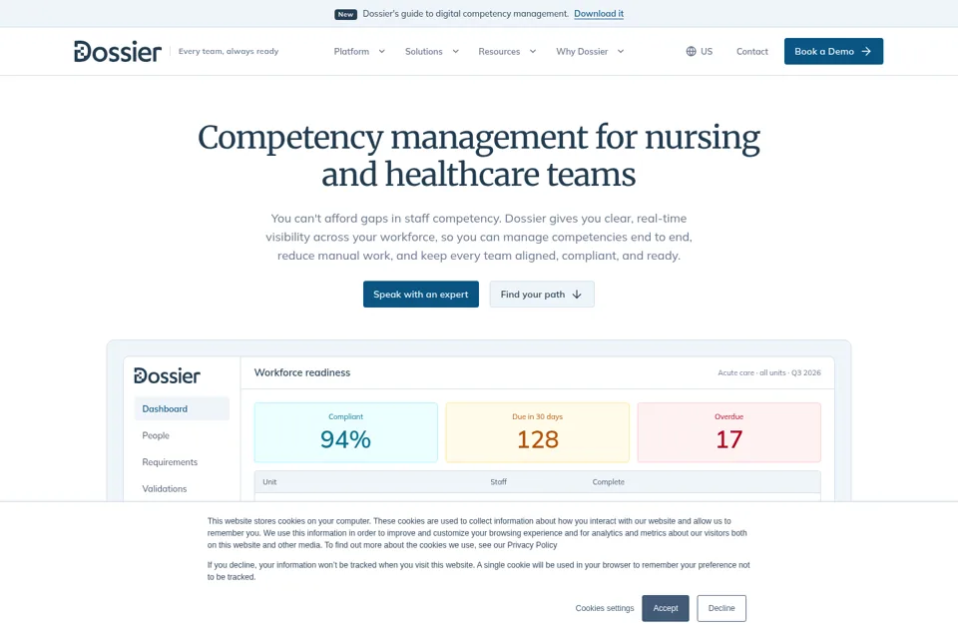Accept cookies in the banner
This screenshot has height=639, width=958.
click(666, 608)
